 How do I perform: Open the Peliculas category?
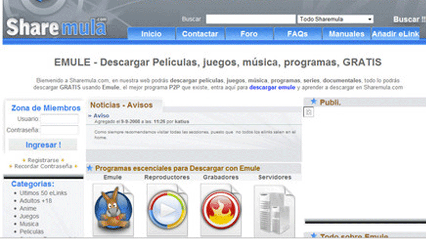[x=31, y=231]
